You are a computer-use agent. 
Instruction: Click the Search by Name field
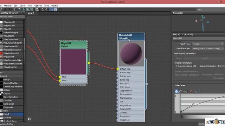coord(12,16)
